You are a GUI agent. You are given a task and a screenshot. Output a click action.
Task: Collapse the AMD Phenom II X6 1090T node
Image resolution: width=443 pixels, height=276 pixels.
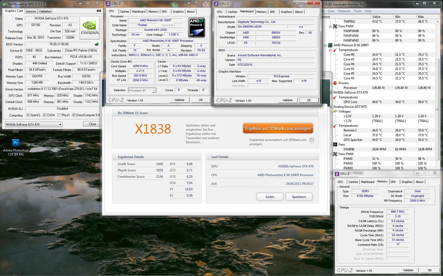tap(325, 45)
